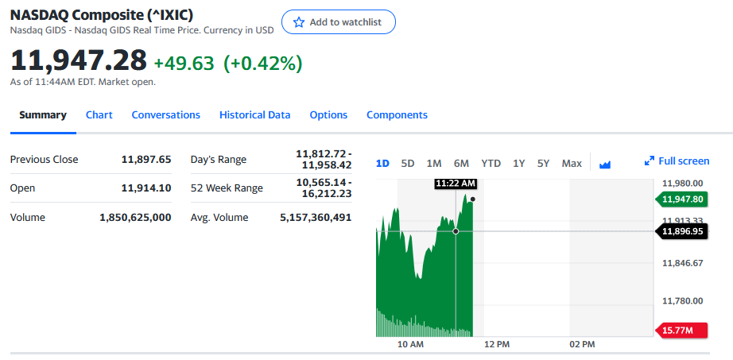The width and height of the screenshot is (733, 360).
Task: Open the chart type area icon
Action: coord(605,164)
